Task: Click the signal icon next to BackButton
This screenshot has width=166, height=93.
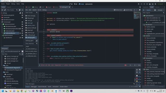Action: (20, 38)
